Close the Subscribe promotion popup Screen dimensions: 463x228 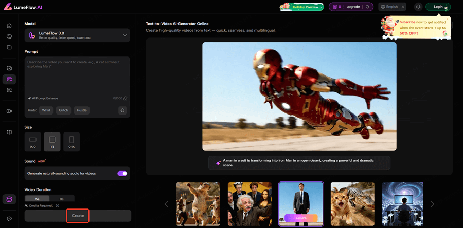point(447,19)
